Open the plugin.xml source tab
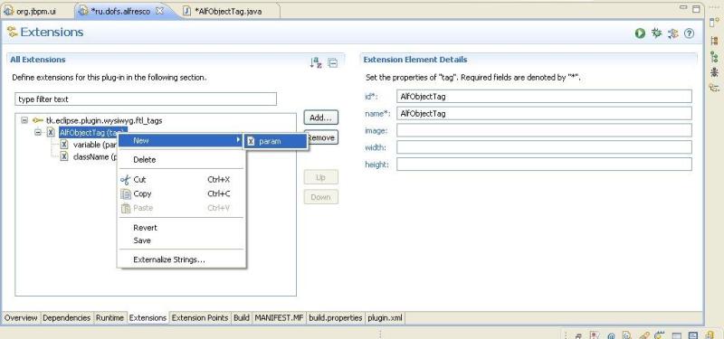 pos(386,318)
